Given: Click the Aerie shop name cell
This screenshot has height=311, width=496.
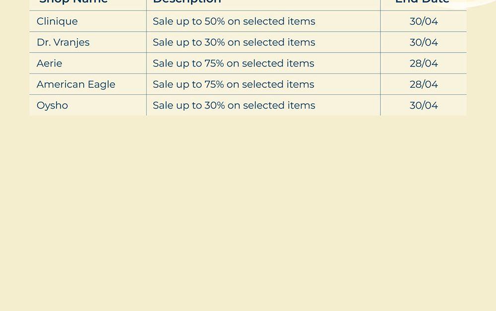Looking at the screenshot, I should 50,63.
